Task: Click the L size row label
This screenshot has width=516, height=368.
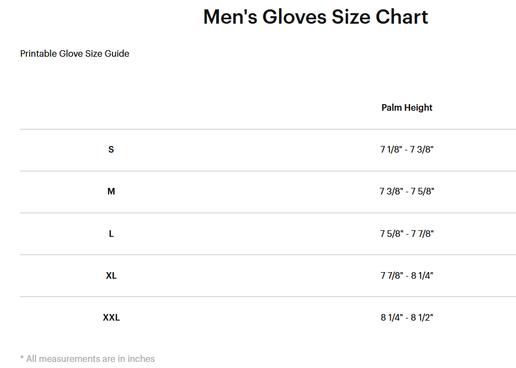Action: click(111, 234)
